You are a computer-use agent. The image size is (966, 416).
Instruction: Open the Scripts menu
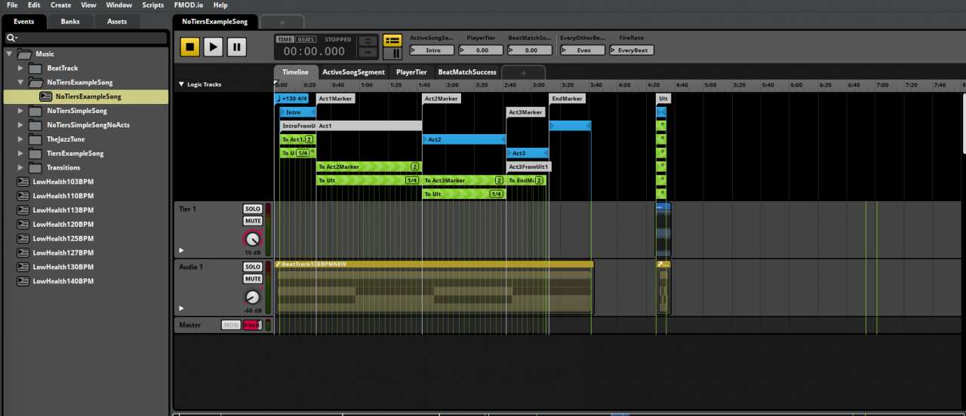click(x=152, y=5)
